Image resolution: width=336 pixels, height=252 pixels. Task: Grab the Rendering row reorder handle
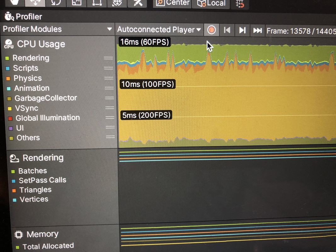coord(108,58)
